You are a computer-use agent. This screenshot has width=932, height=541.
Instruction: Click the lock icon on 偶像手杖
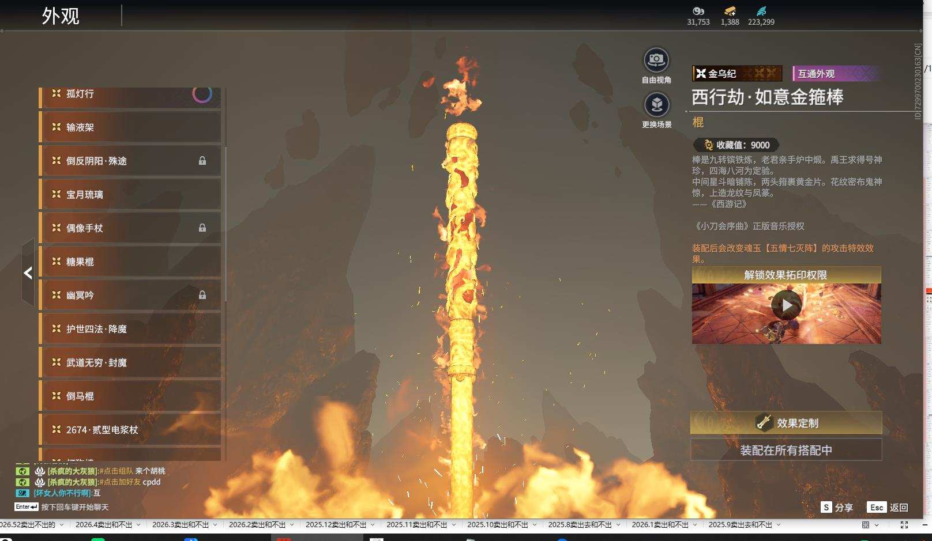202,228
